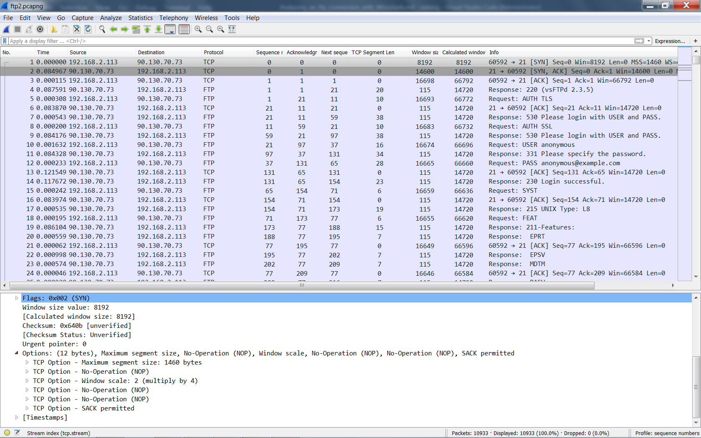This screenshot has width=701, height=438.
Task: Click the Expression... button
Action: click(x=670, y=41)
